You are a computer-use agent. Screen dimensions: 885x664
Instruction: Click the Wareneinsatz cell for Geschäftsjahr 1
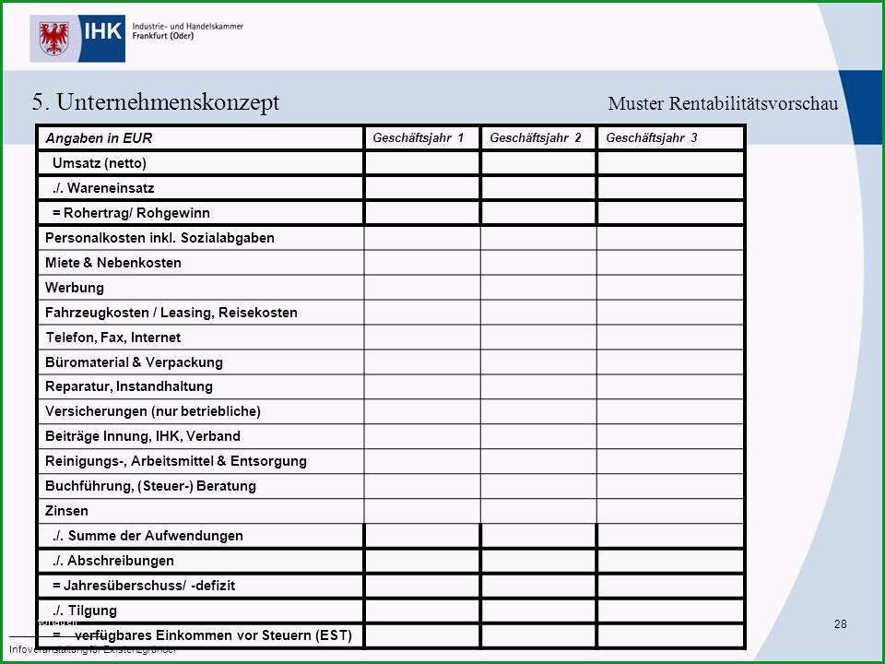pos(422,188)
